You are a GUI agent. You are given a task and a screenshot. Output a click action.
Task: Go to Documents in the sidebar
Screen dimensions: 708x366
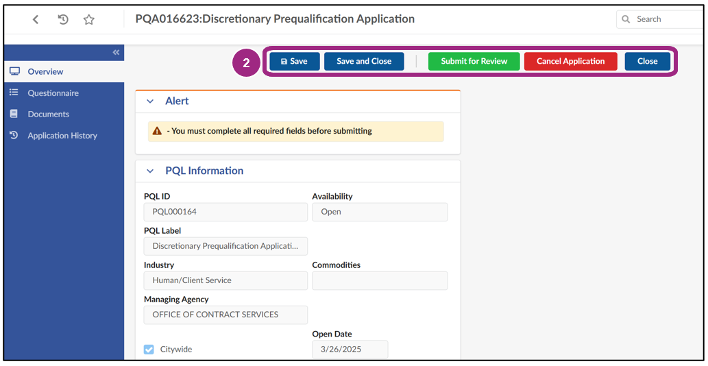[x=48, y=114]
